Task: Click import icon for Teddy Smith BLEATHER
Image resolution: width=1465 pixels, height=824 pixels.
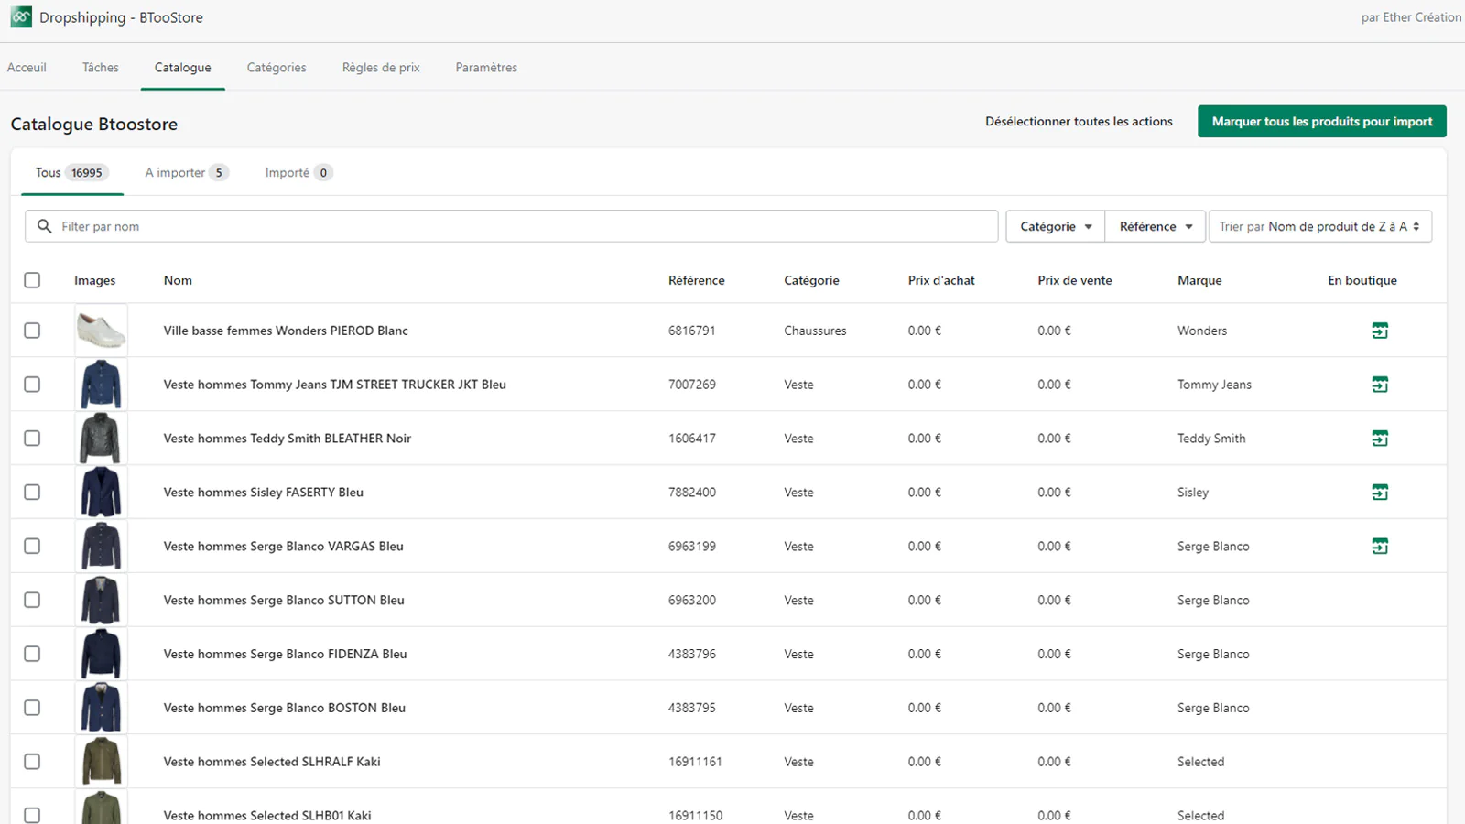Action: 1380,439
